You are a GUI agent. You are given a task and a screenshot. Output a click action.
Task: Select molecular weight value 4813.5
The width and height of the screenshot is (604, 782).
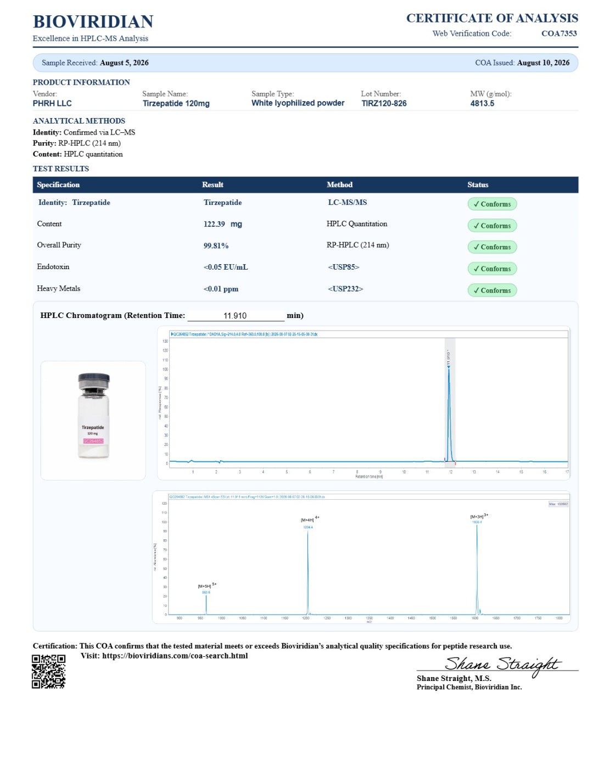pyautogui.click(x=482, y=103)
